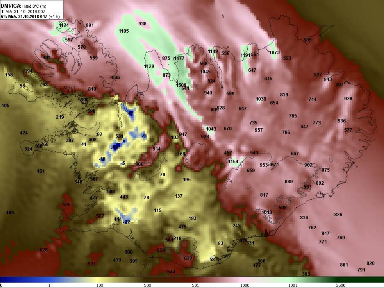
Task: Select the 489 height value
Action: click(x=10, y=213)
